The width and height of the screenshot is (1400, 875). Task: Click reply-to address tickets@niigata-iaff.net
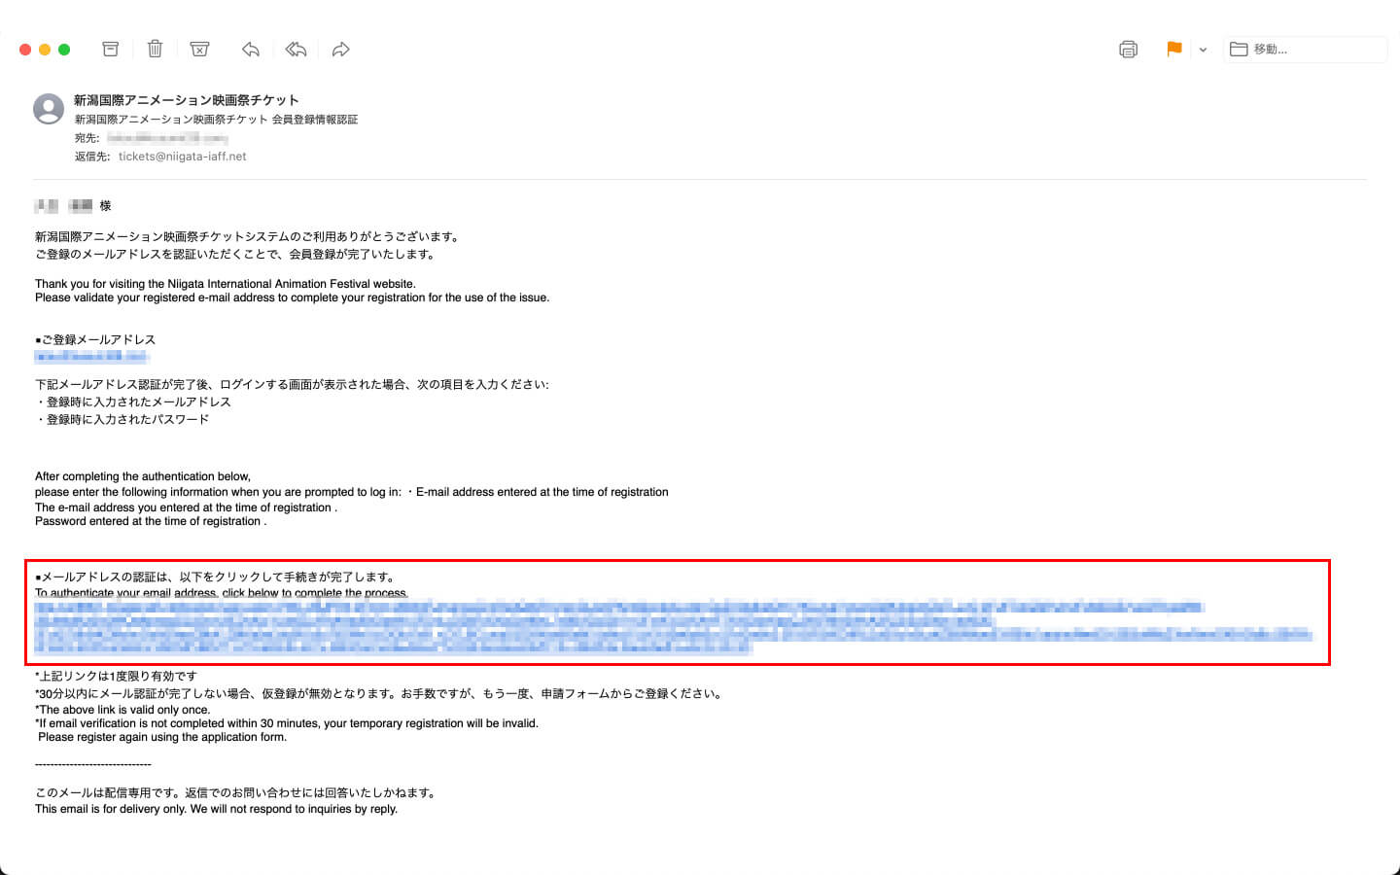tap(182, 157)
